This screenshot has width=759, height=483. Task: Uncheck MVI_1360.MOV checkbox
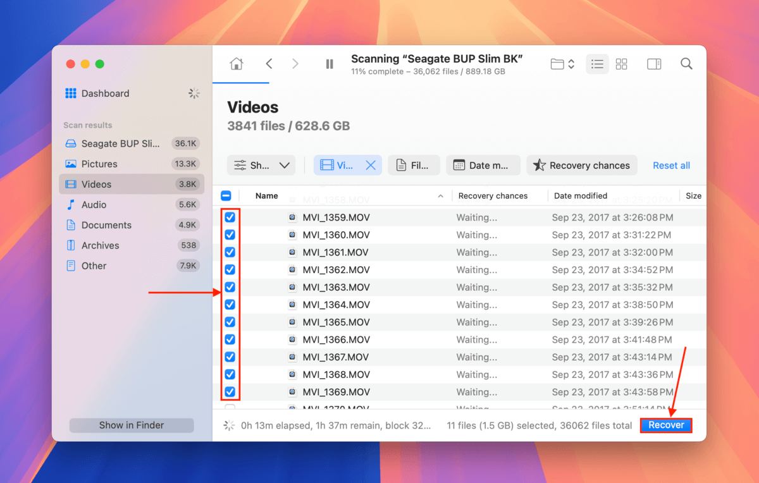230,235
